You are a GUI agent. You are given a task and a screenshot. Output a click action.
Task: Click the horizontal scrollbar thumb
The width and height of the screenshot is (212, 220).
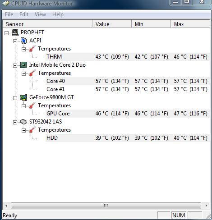point(106,206)
